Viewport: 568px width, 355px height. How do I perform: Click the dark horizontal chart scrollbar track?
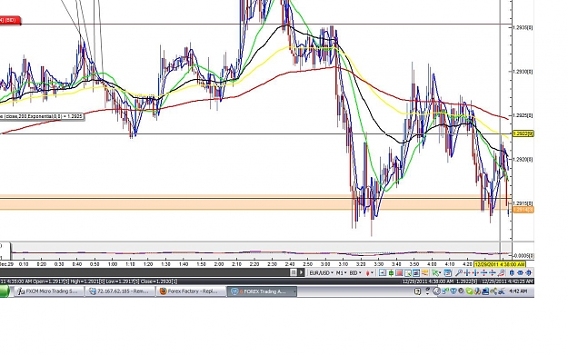pos(144,272)
